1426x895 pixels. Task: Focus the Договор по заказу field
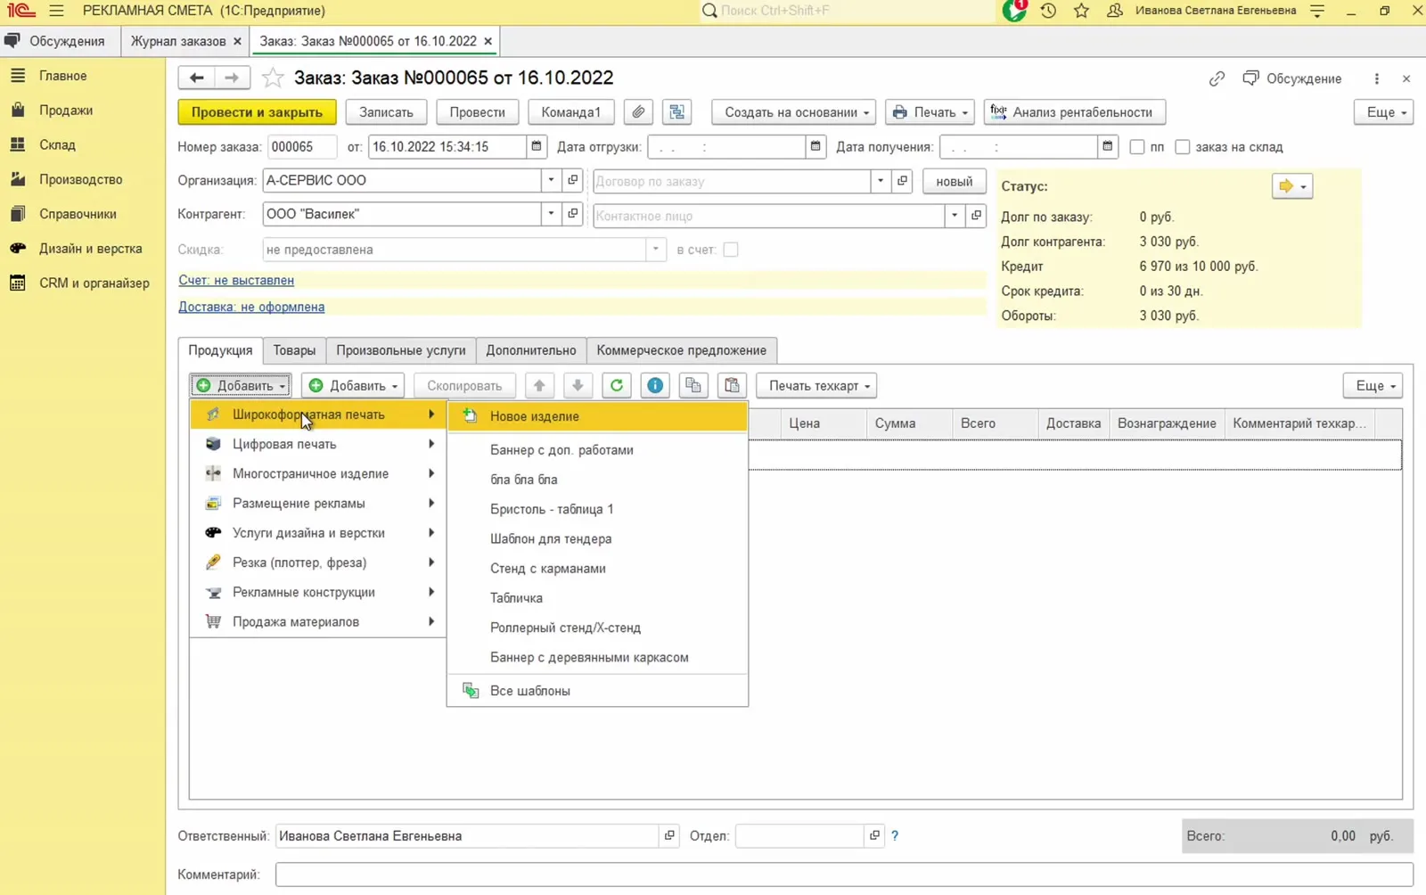732,181
